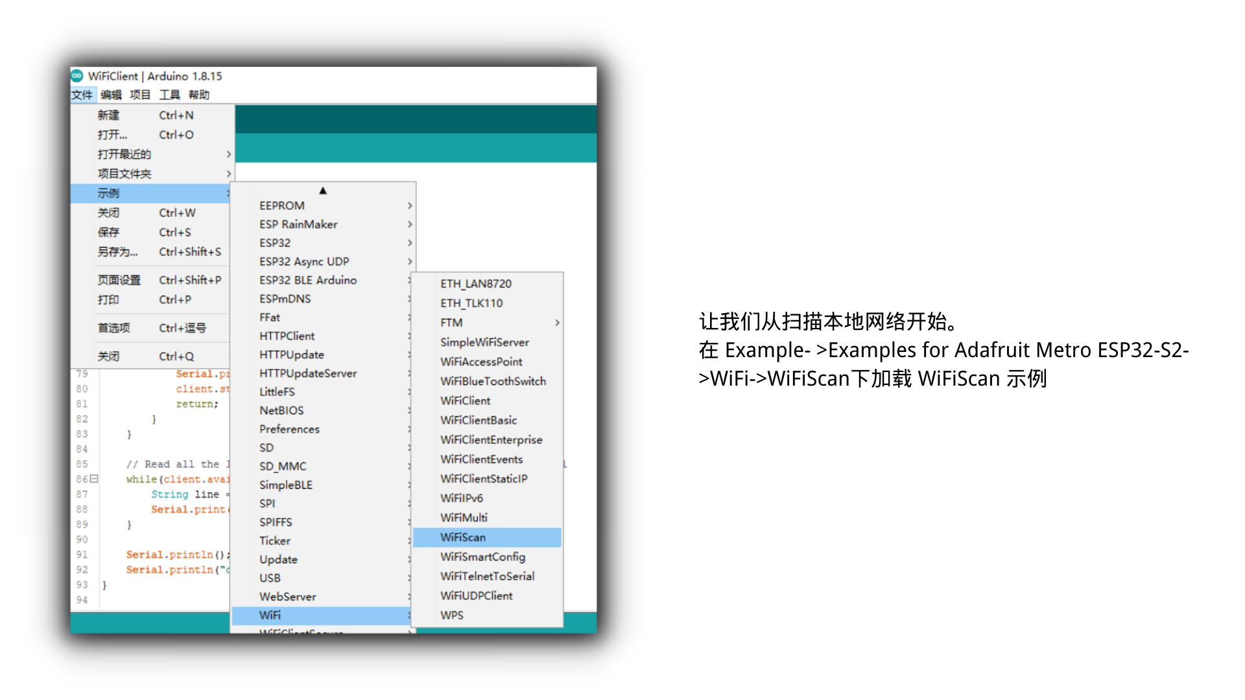Load the ETH_LAN8720 example
This screenshot has height=700, width=1245.
point(487,284)
